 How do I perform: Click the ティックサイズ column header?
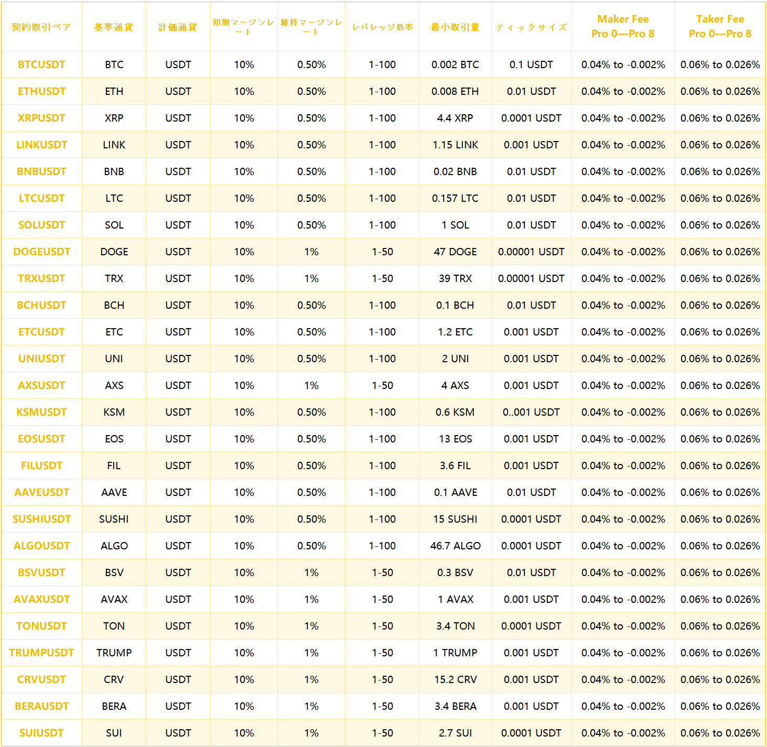tap(531, 27)
